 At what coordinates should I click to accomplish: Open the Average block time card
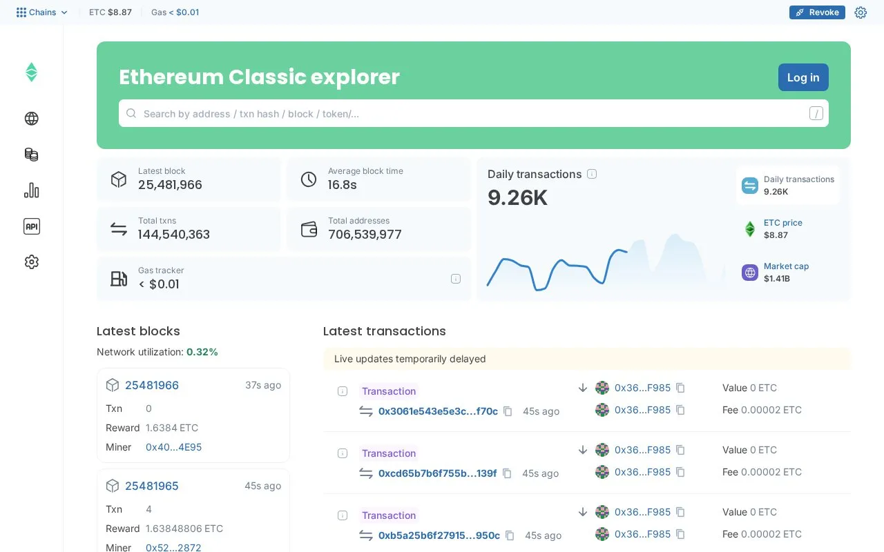pos(378,179)
